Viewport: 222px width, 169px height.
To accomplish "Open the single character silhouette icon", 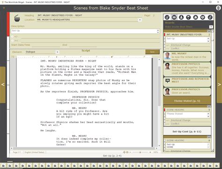I will (x=181, y=17).
